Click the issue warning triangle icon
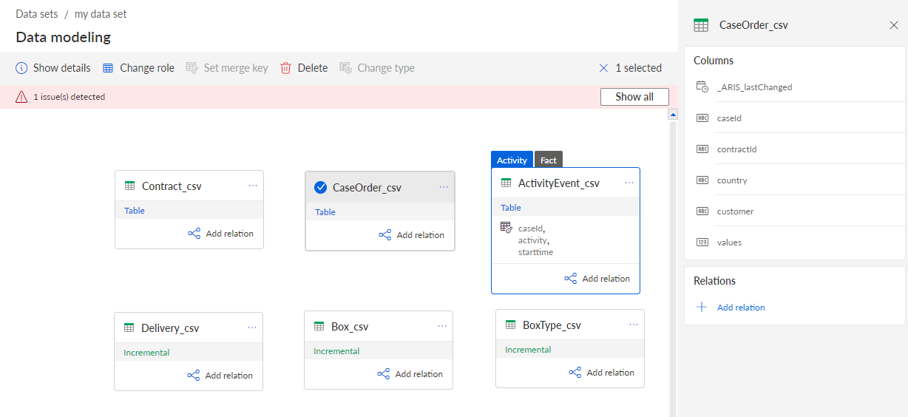 point(21,97)
